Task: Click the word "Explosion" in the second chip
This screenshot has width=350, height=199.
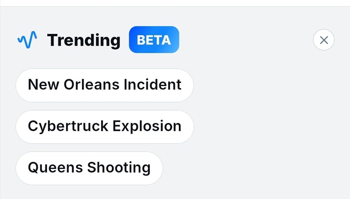Action: 147,127
